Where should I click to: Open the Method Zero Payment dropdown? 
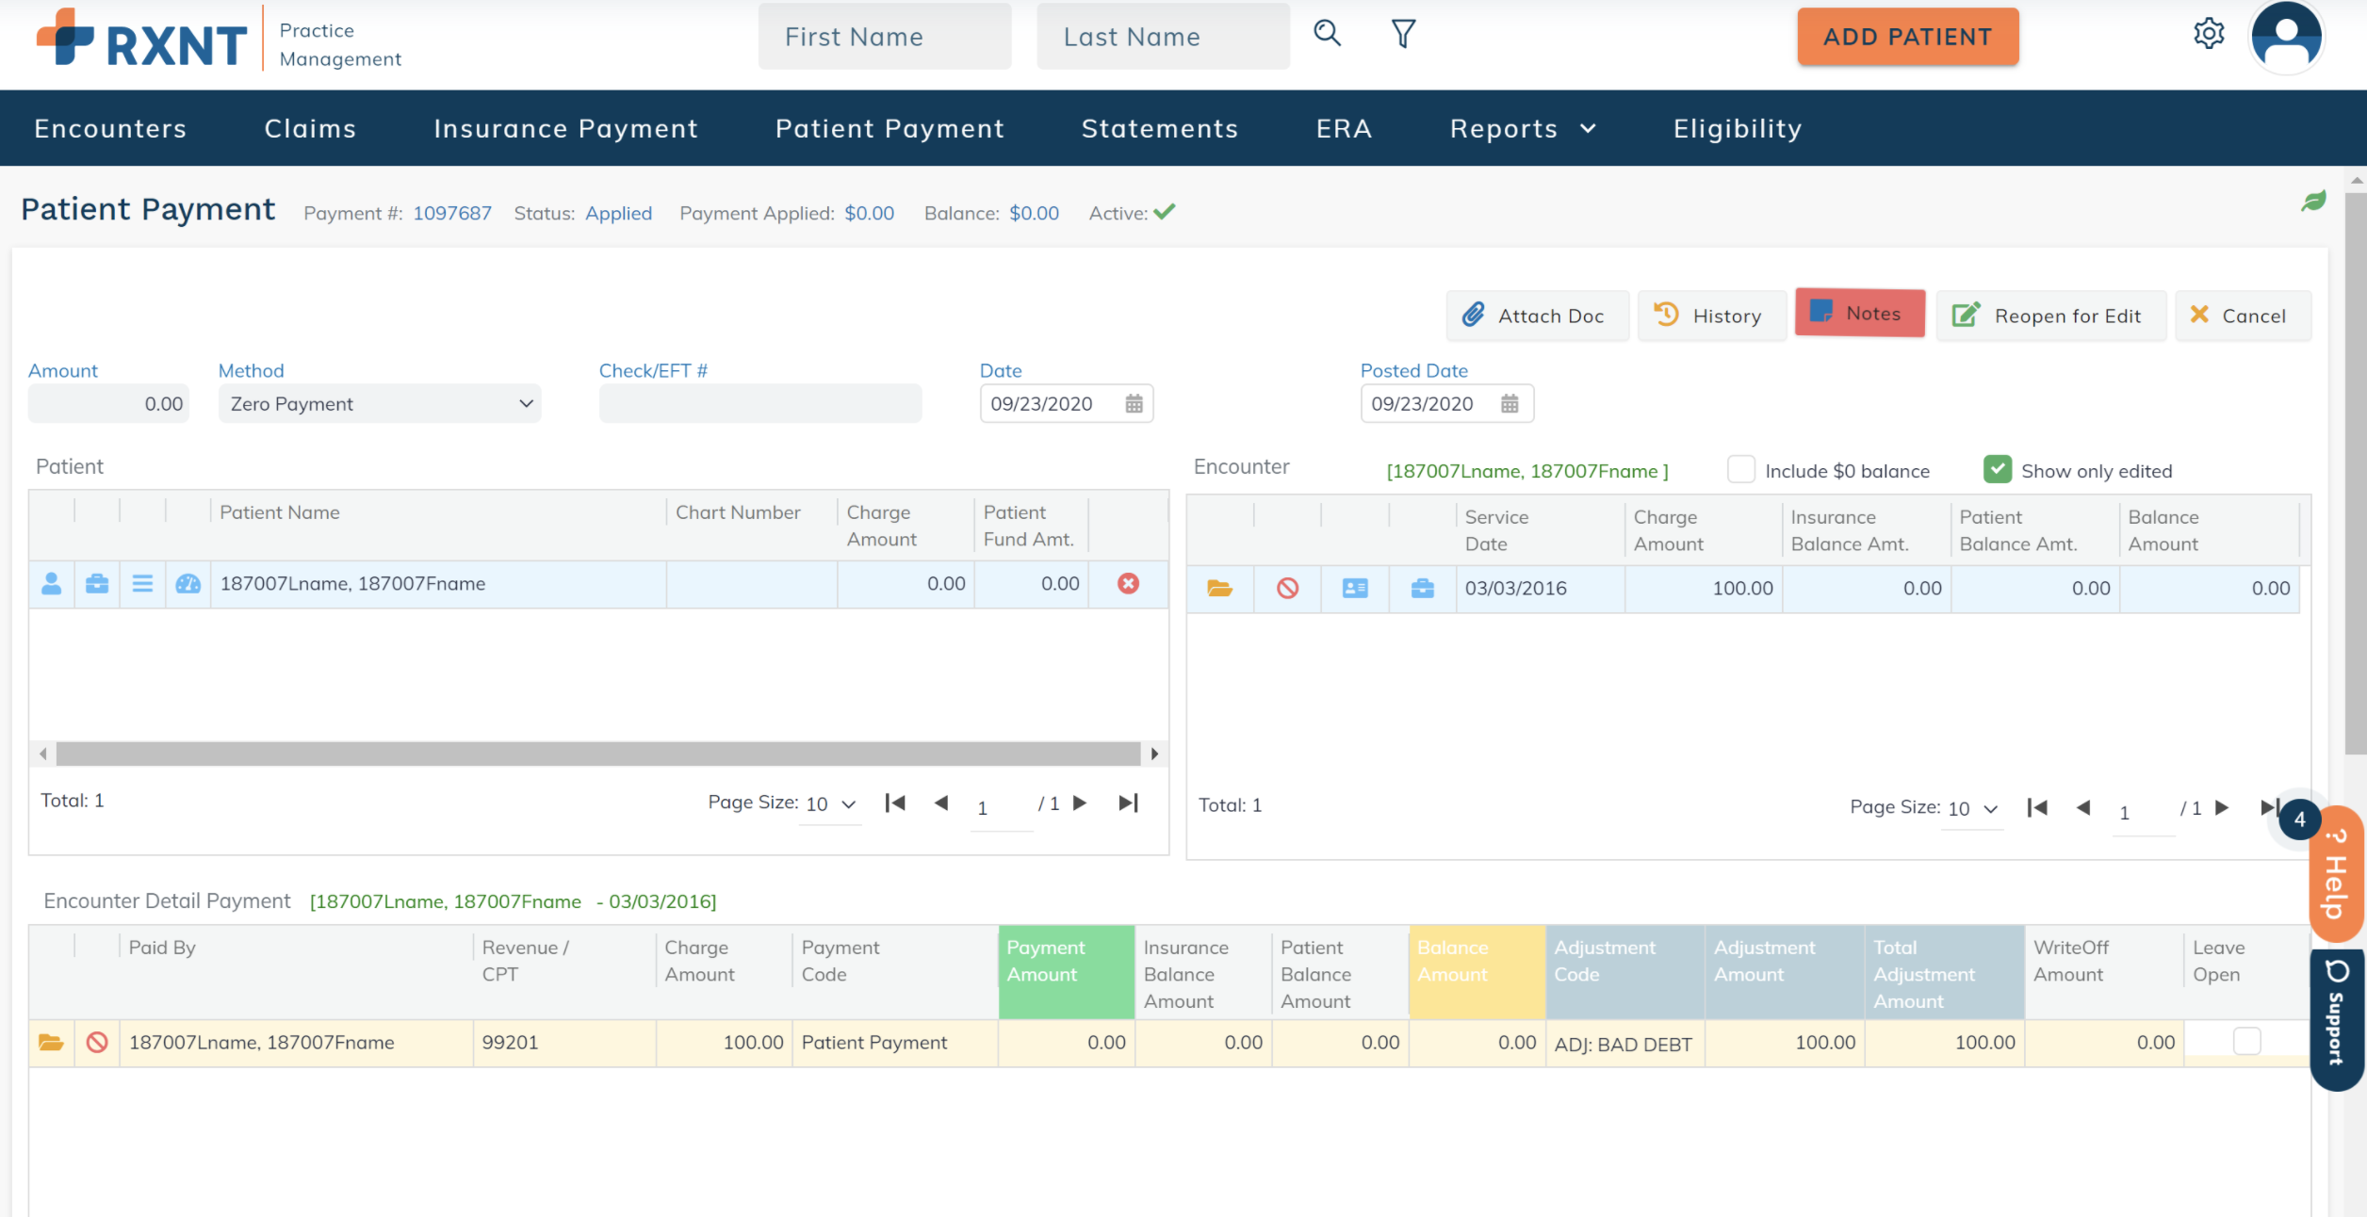(x=380, y=404)
